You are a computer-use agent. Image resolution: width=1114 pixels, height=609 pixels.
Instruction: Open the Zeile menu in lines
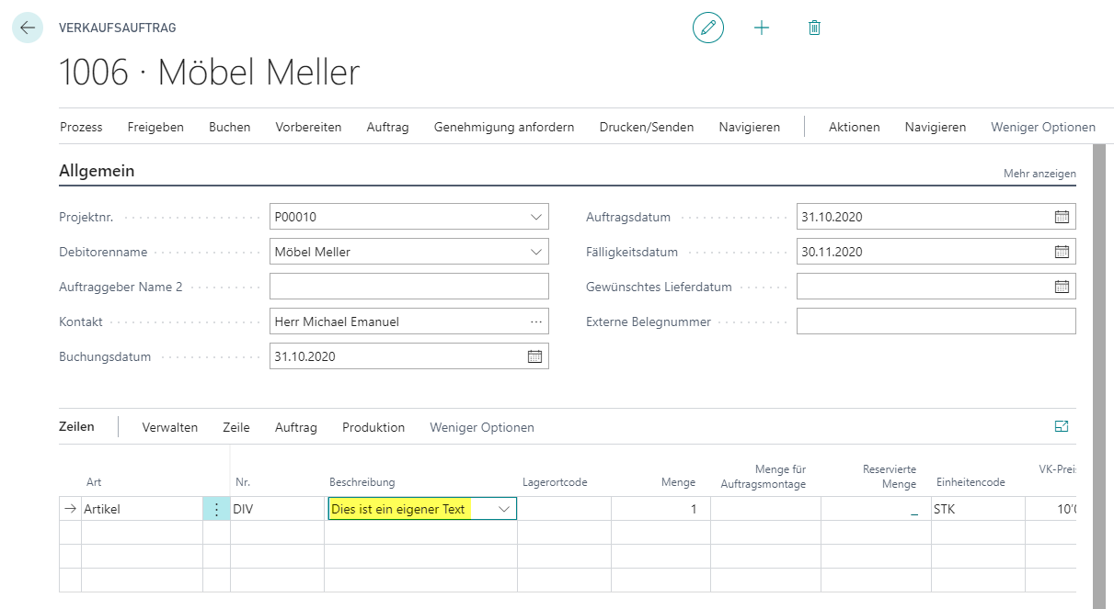pyautogui.click(x=236, y=427)
